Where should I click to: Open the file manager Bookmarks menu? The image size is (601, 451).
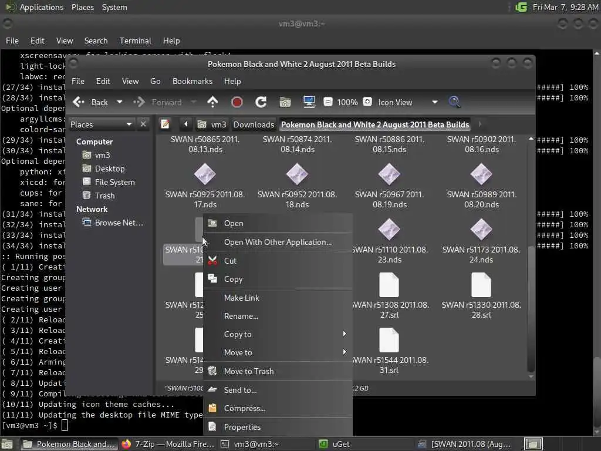[192, 81]
